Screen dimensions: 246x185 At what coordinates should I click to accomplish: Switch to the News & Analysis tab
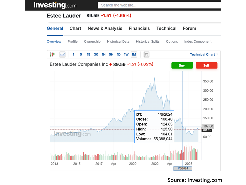(105, 29)
